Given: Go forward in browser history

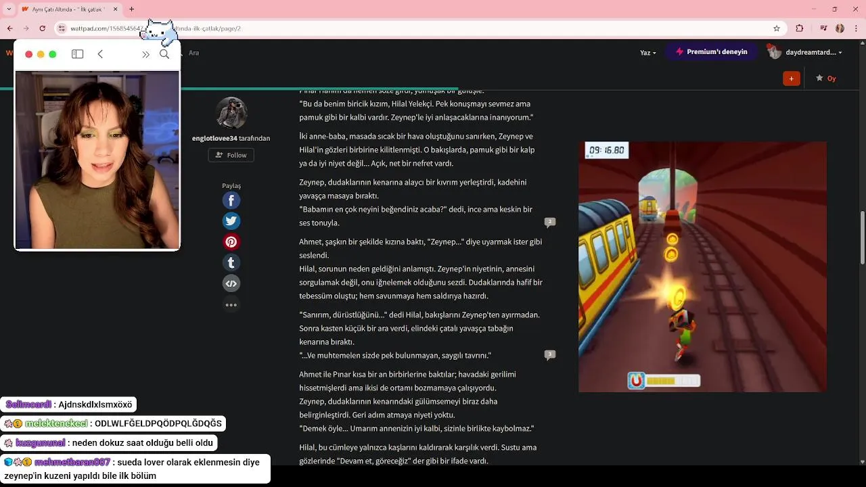Looking at the screenshot, I should (x=26, y=28).
